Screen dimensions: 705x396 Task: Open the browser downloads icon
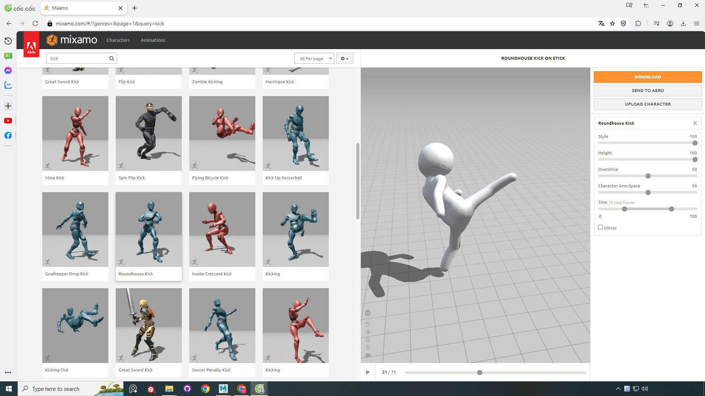(x=683, y=23)
